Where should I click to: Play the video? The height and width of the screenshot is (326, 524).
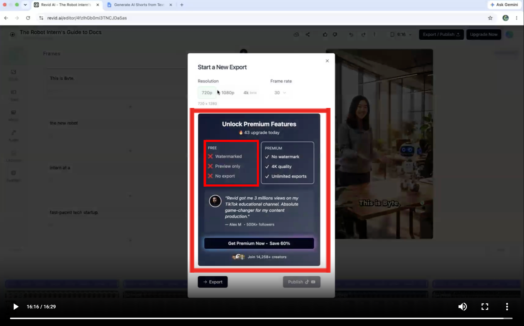(x=16, y=307)
